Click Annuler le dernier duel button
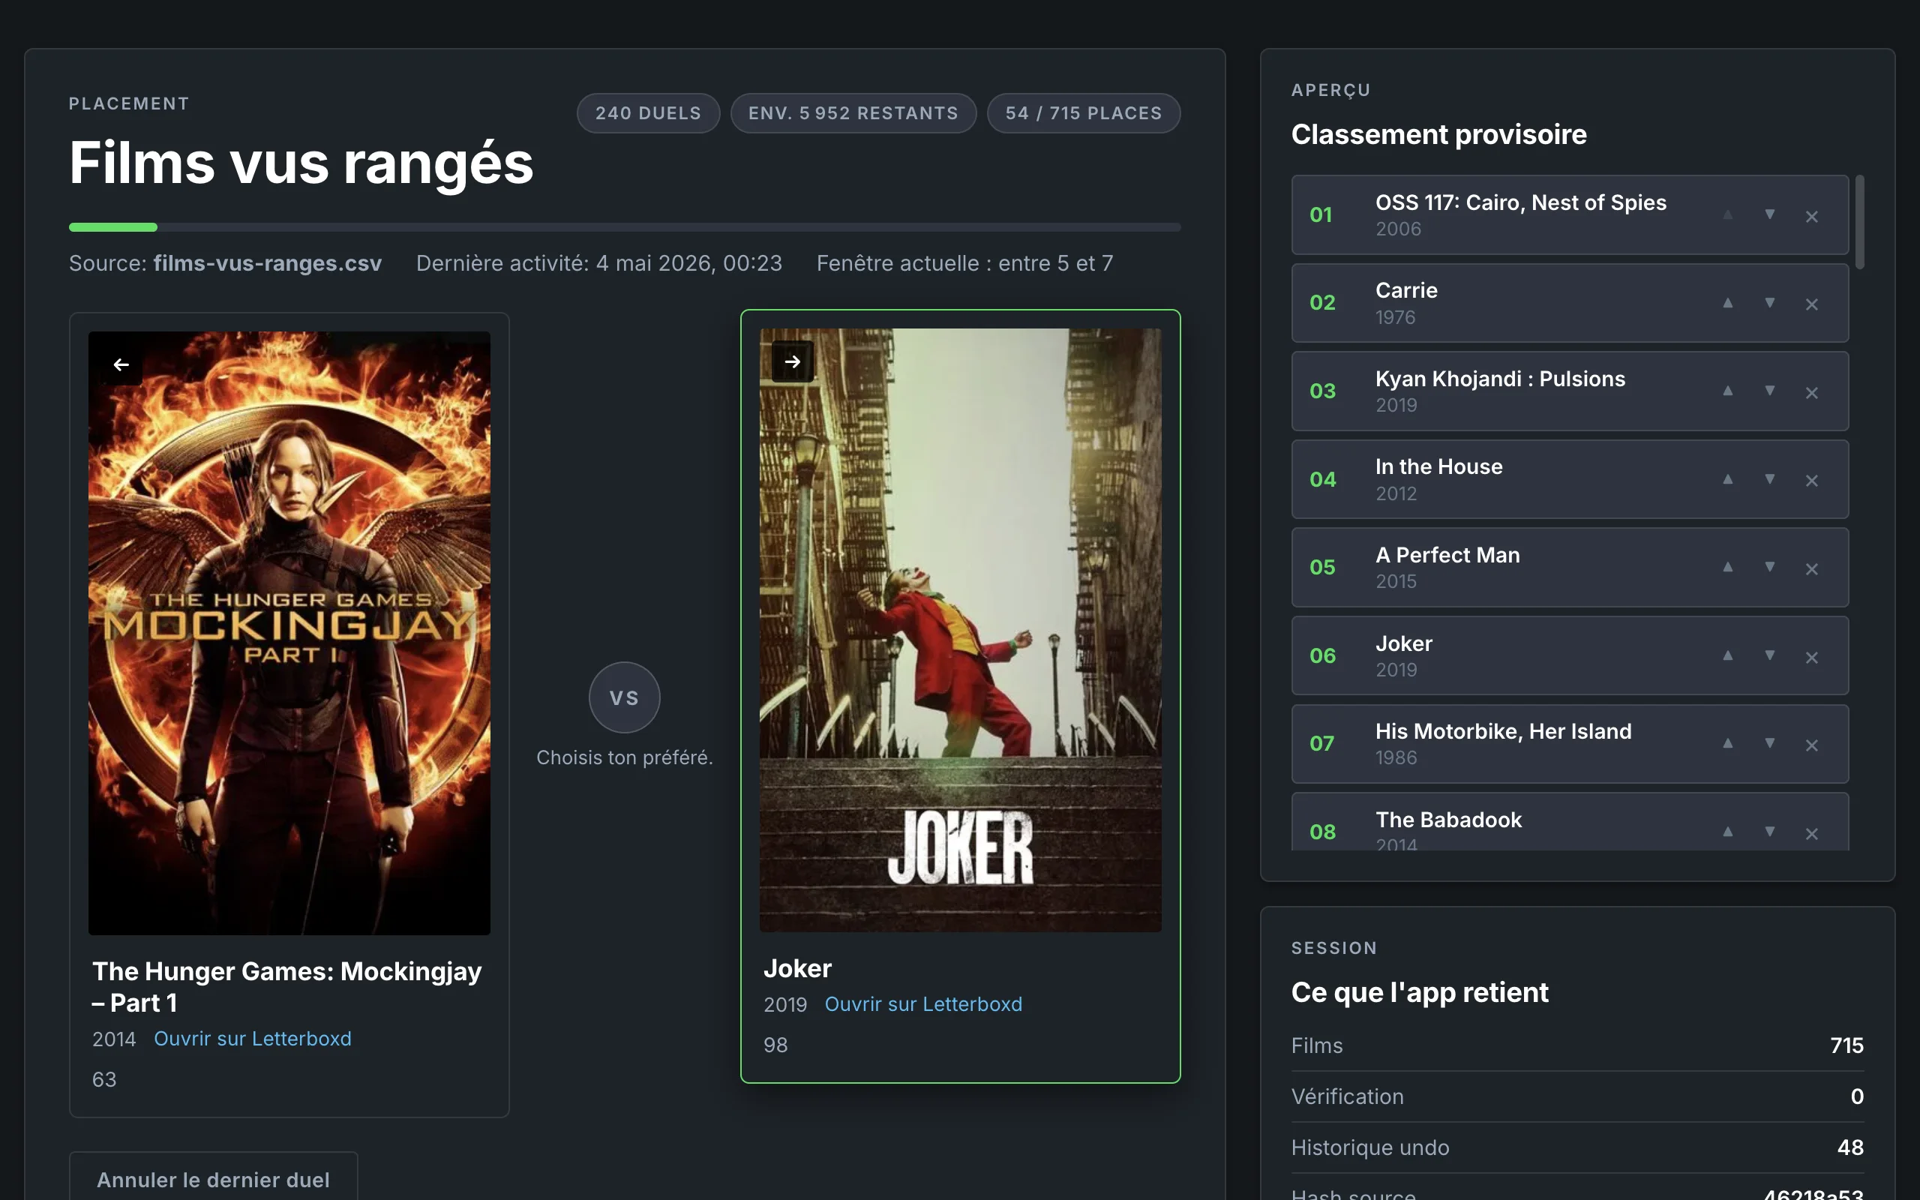 coord(214,1179)
